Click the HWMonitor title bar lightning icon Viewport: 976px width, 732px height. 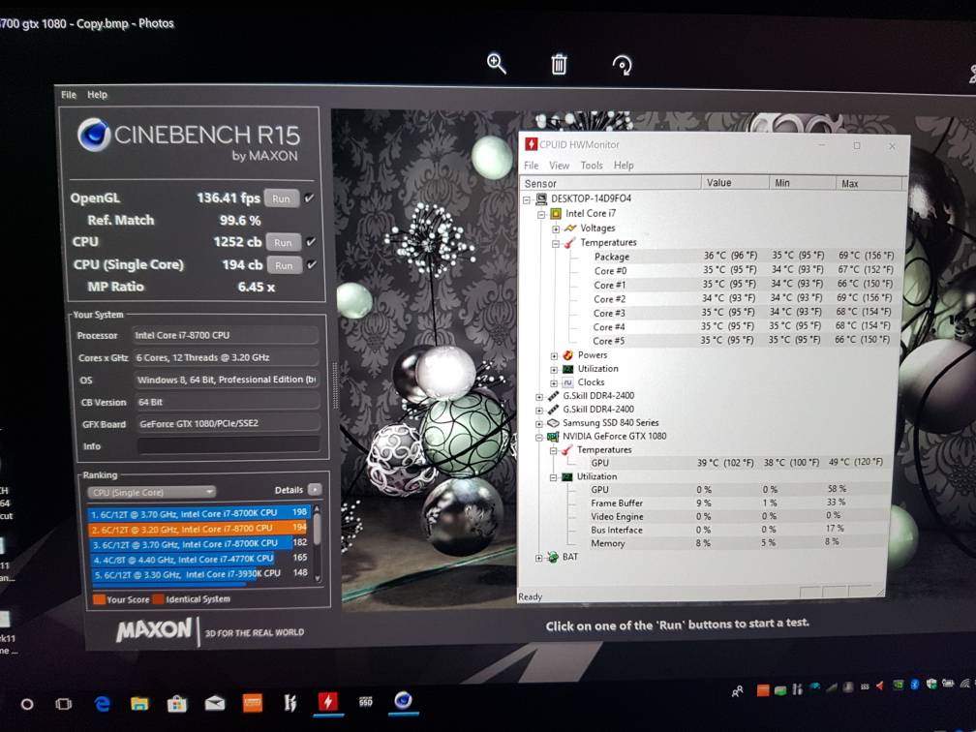click(x=531, y=143)
